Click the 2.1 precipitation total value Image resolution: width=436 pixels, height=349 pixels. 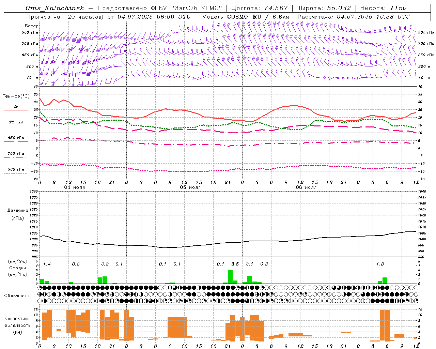249,264
